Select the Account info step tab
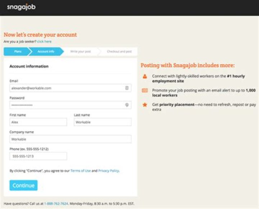 46,52
